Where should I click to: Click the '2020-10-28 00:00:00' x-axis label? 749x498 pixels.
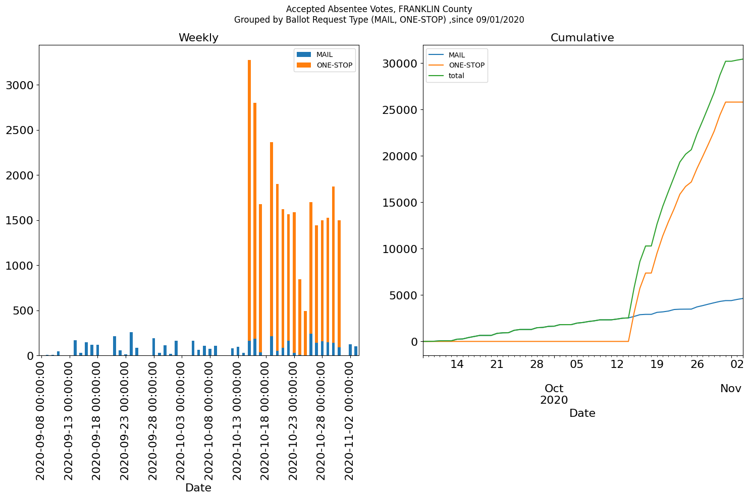click(322, 420)
